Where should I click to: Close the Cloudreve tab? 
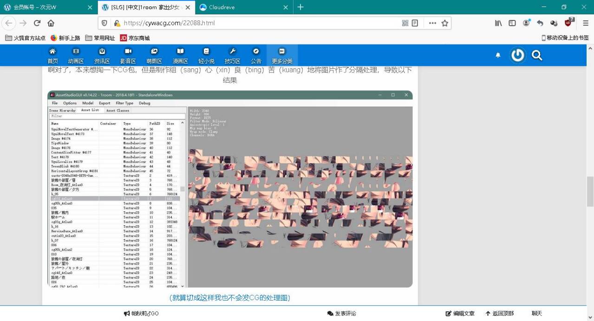tap(286, 7)
